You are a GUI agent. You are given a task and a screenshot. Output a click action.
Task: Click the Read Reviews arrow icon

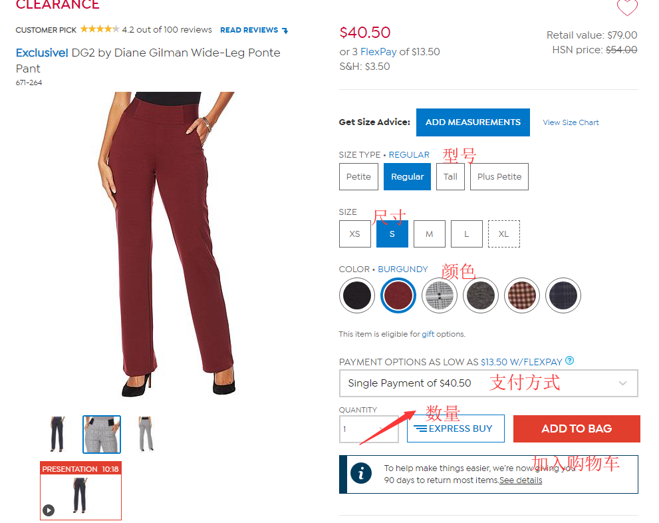click(x=285, y=30)
